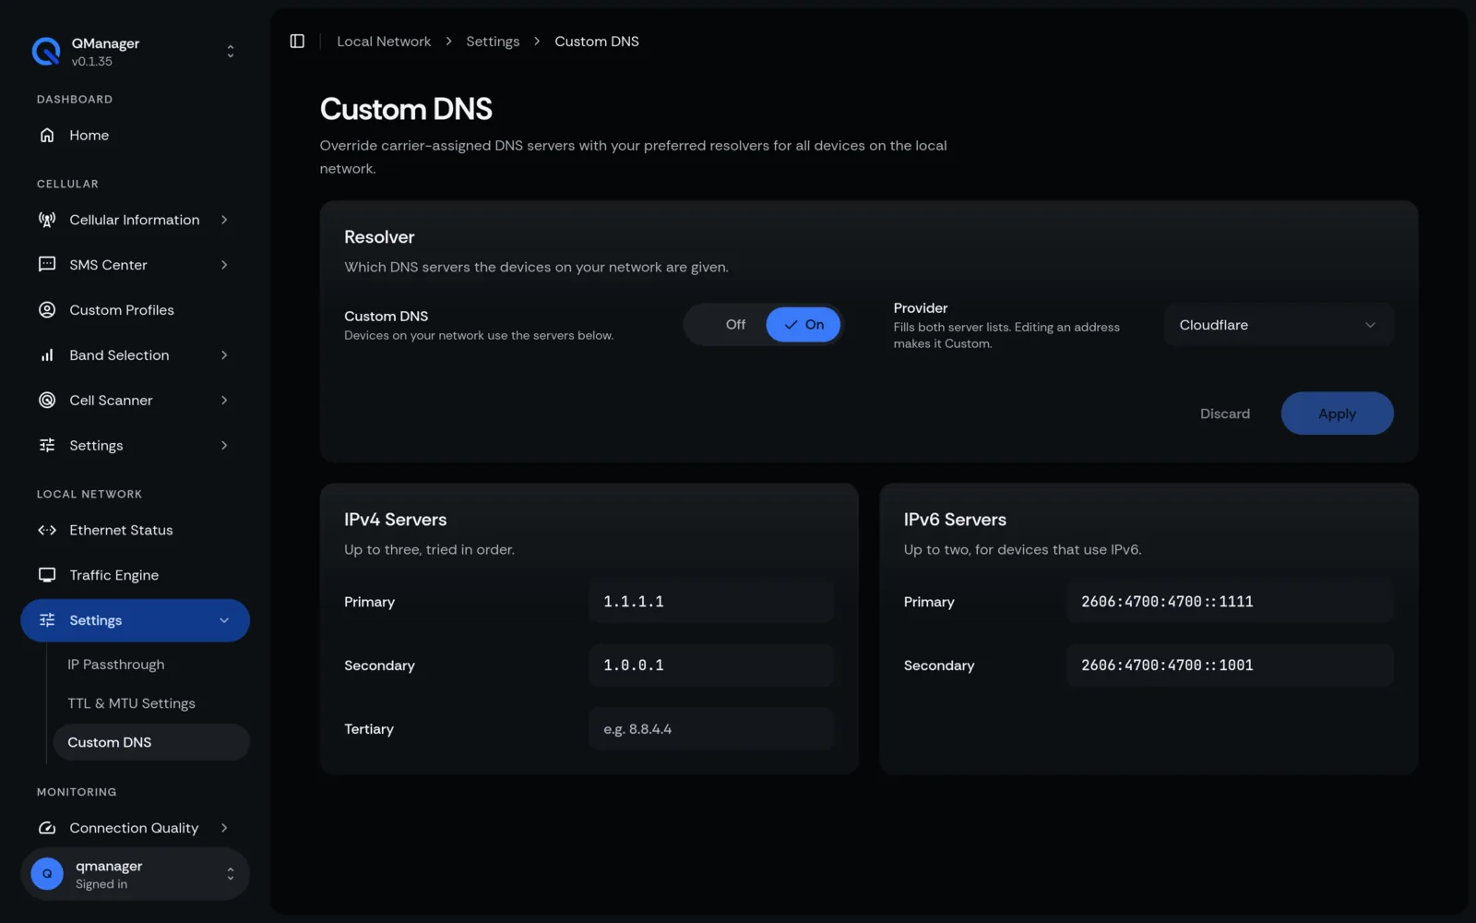Open Settings breadcrumb link

coord(493,42)
